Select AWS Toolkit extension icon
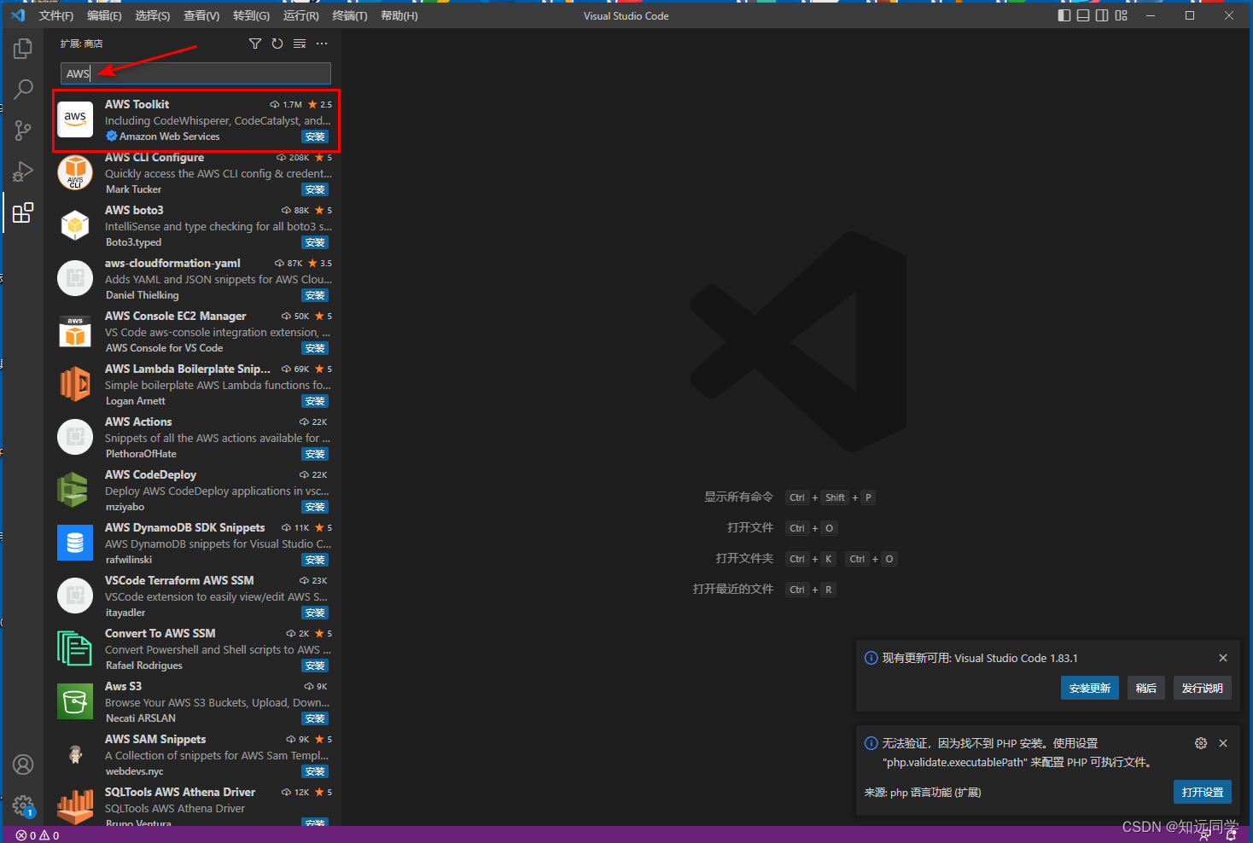The width and height of the screenshot is (1253, 843). (75, 119)
